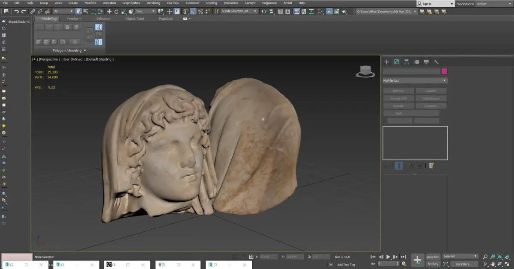Toggle the Angle Snap button
Image resolution: width=514 pixels, height=269 pixels.
(x=193, y=12)
